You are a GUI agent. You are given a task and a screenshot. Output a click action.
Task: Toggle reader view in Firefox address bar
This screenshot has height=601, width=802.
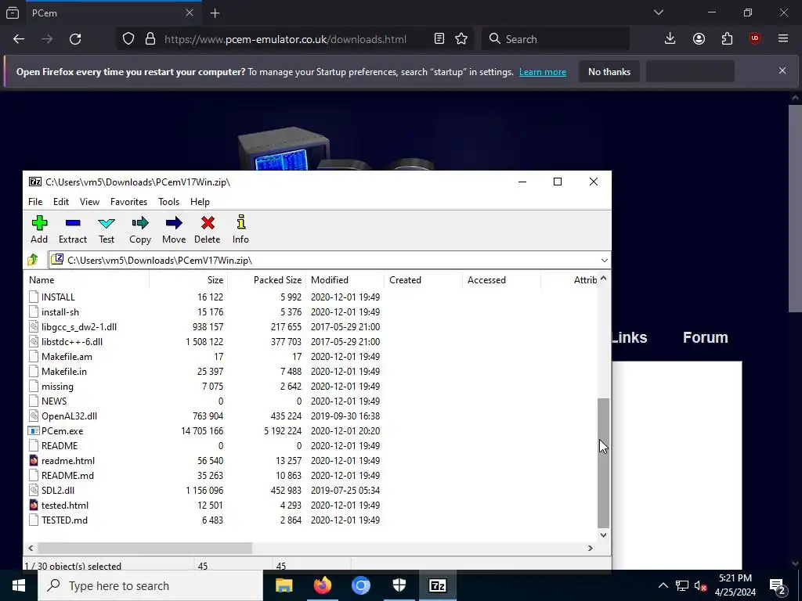439,39
